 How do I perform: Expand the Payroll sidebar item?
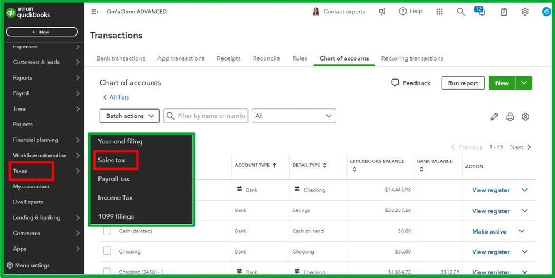click(77, 93)
